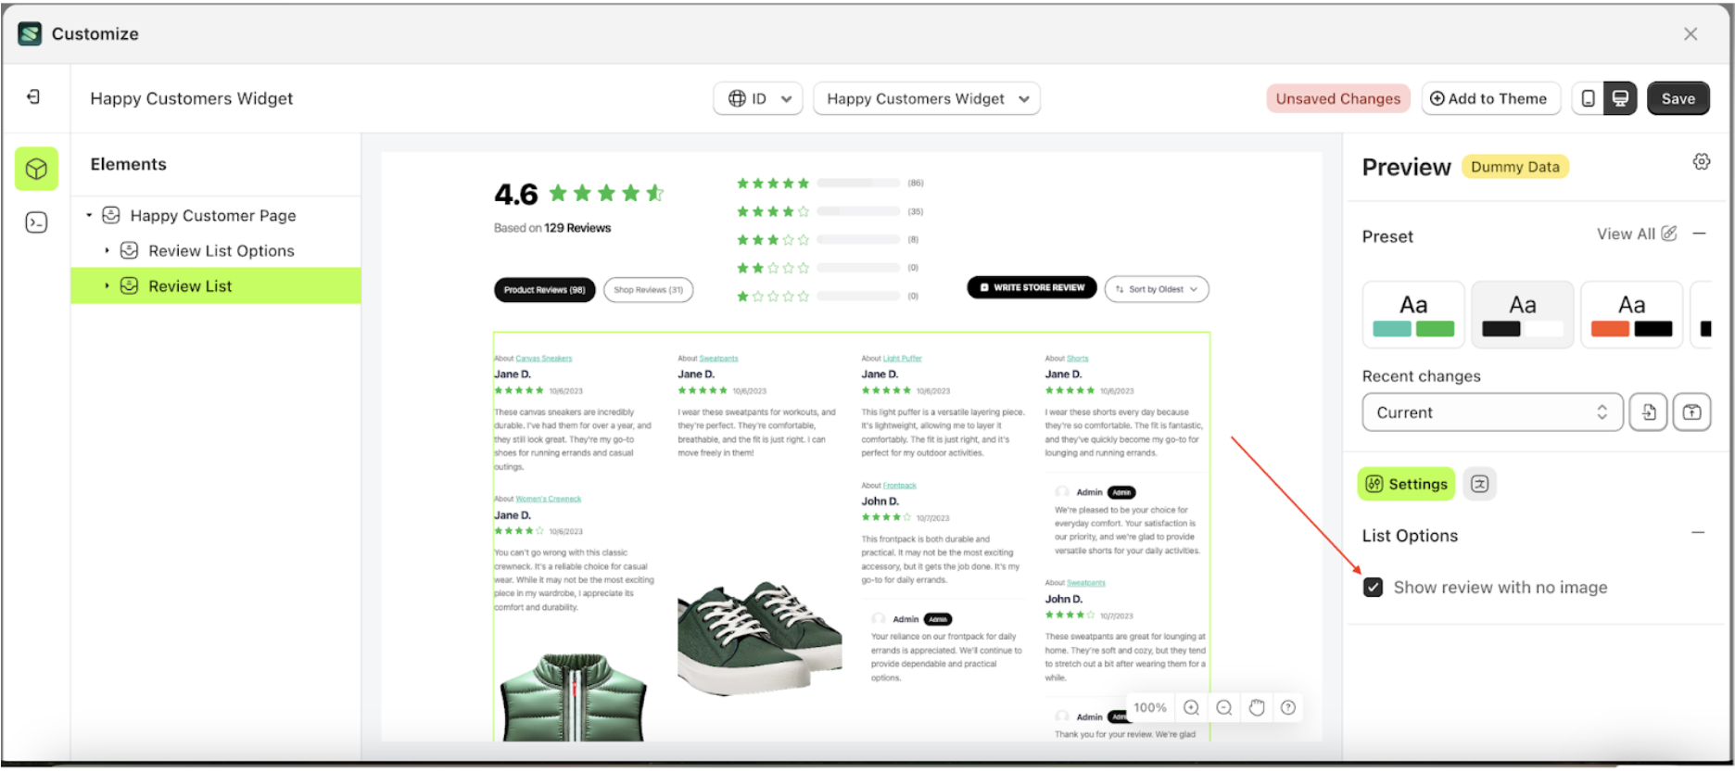Switch to Shop Reviews (31) tab

pyautogui.click(x=648, y=290)
